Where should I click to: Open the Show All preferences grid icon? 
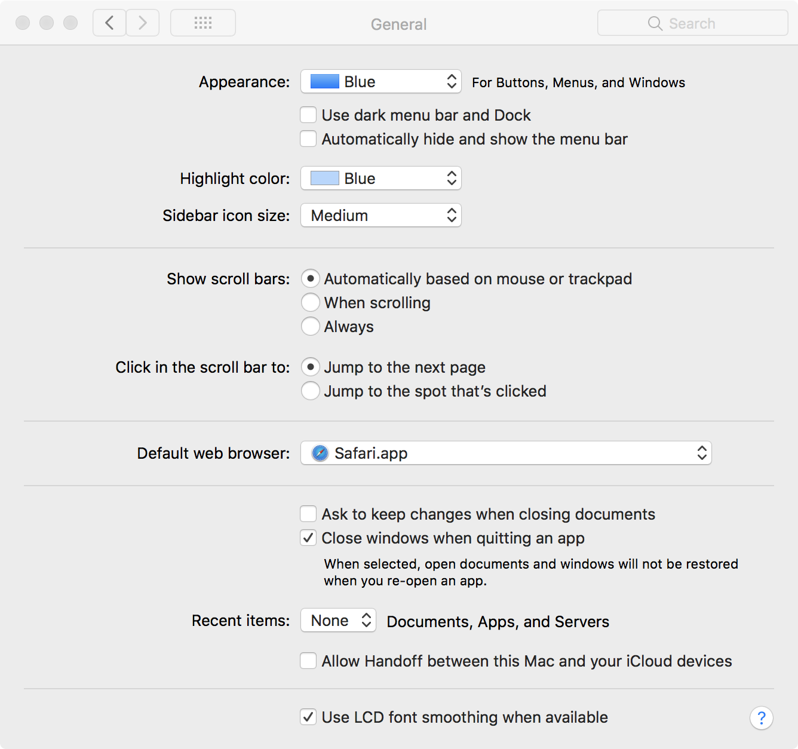click(202, 23)
